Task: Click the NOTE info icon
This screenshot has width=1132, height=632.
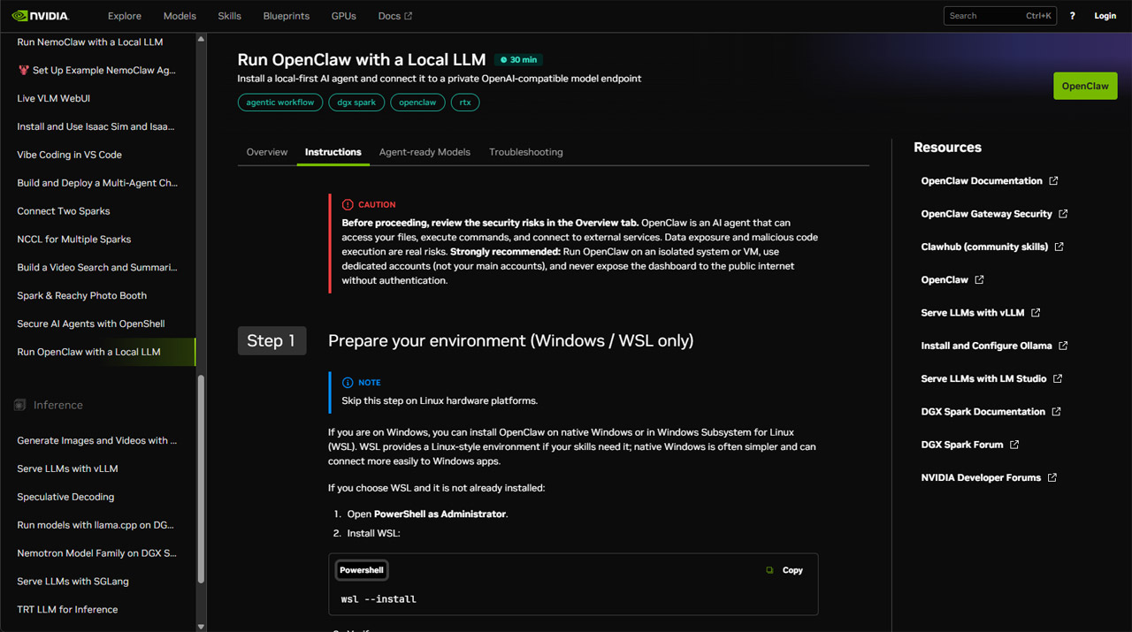Action: [348, 383]
